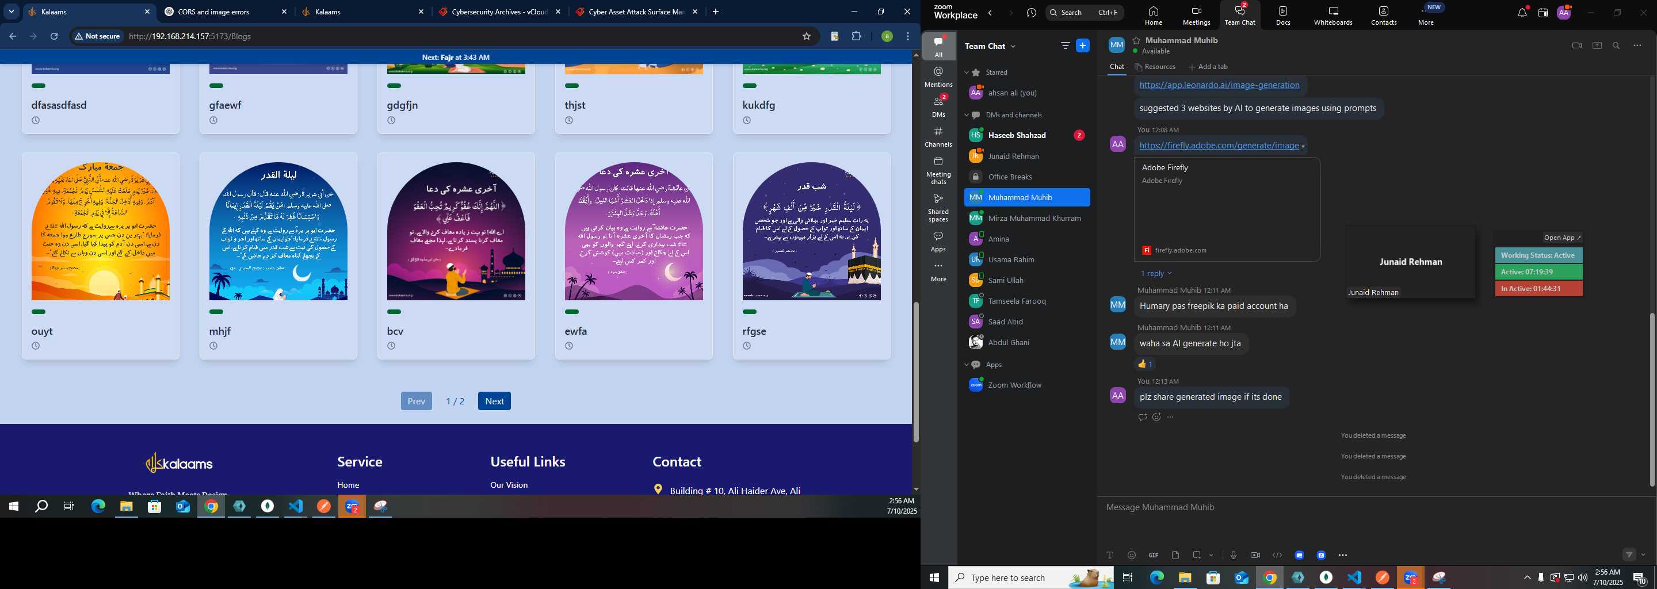Expand the 1 reply thread

tap(1156, 274)
